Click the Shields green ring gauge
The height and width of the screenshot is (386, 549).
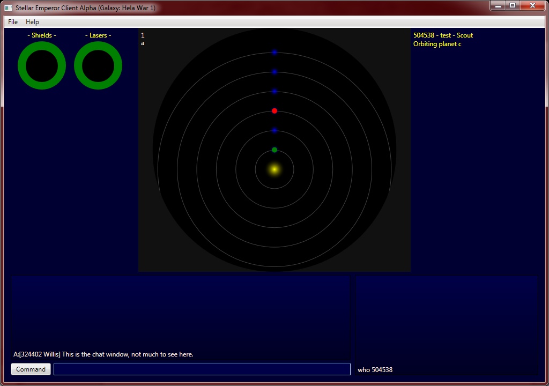tap(42, 65)
